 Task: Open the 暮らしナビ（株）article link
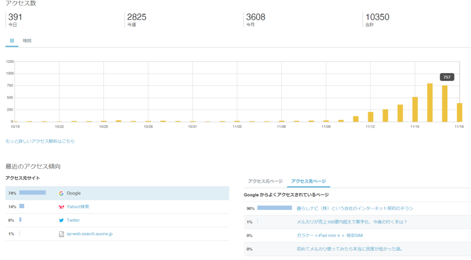(355, 208)
